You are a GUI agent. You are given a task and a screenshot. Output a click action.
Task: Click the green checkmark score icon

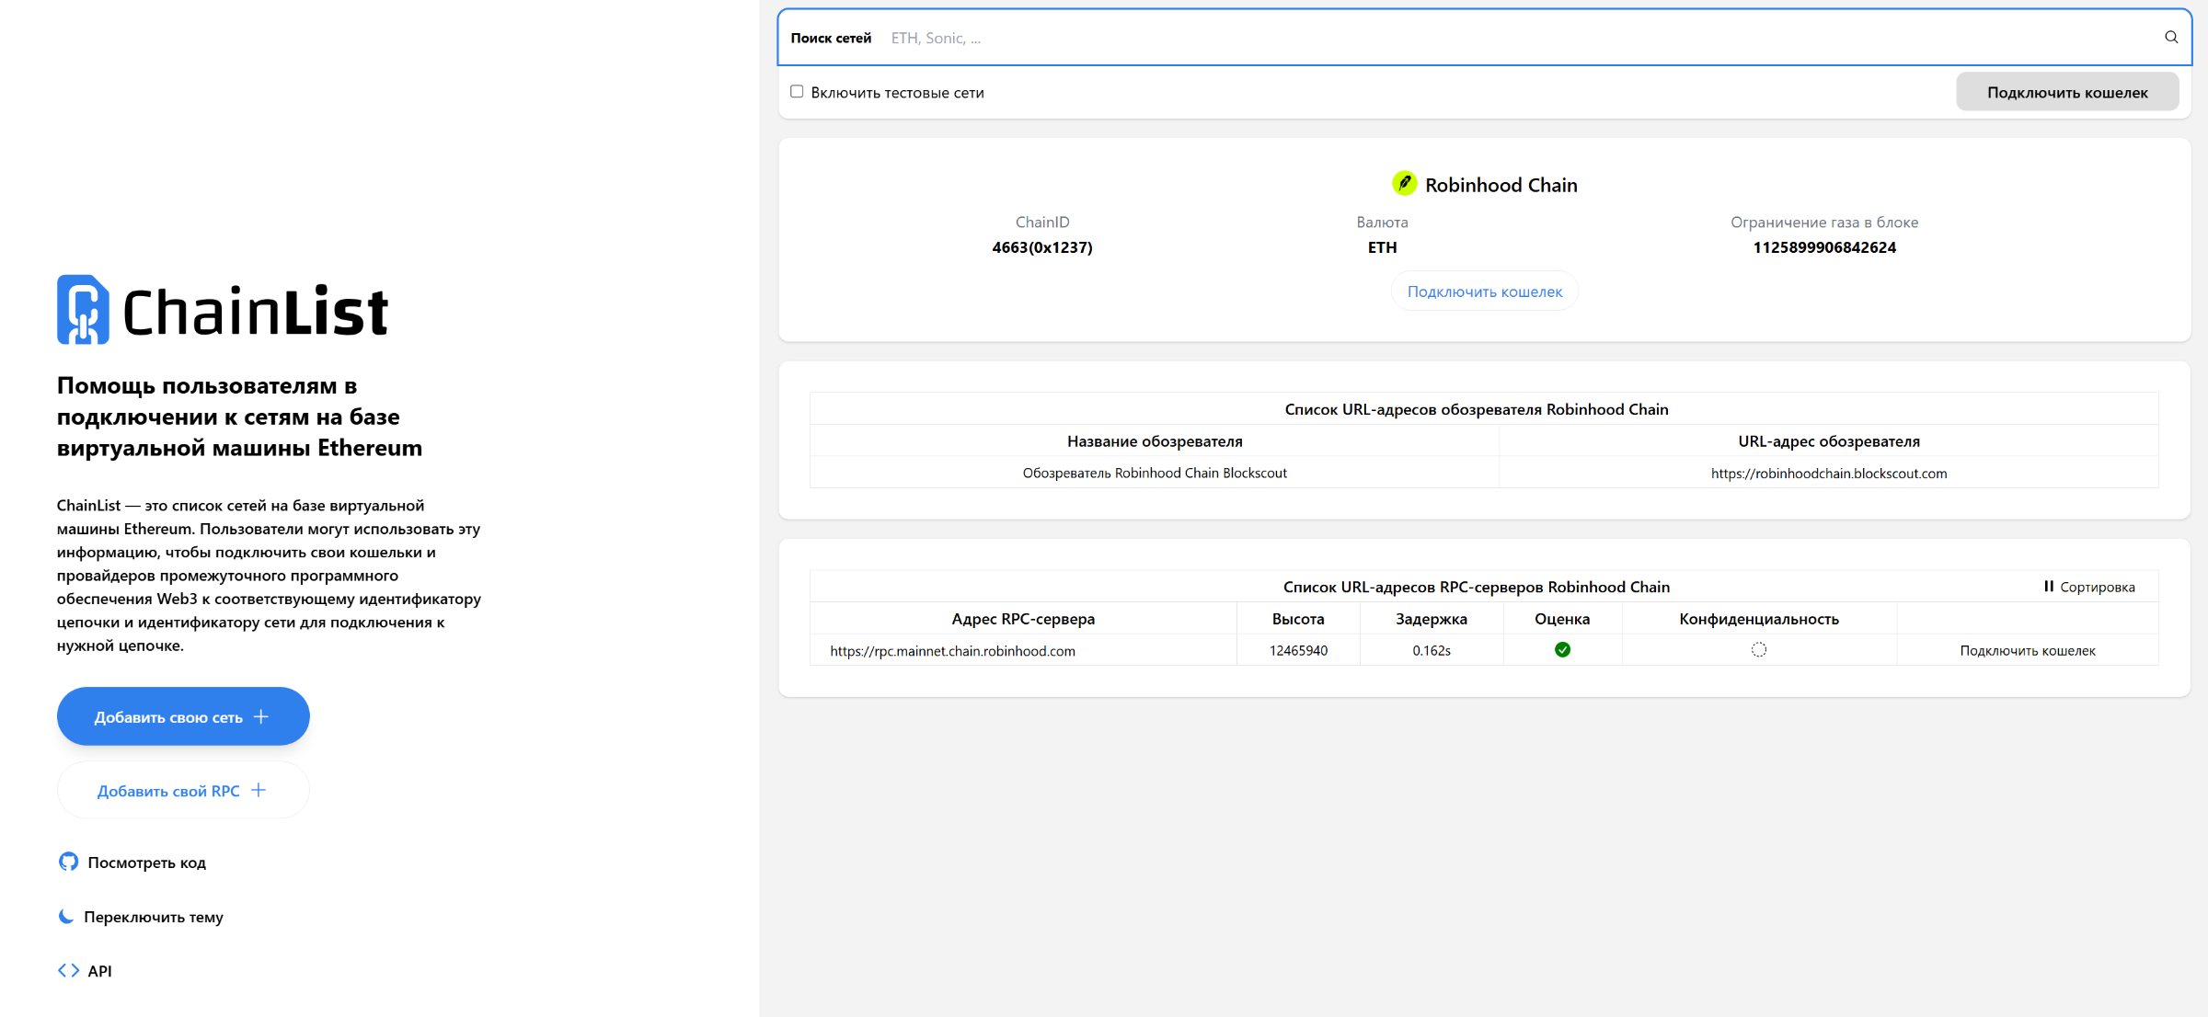pyautogui.click(x=1562, y=650)
